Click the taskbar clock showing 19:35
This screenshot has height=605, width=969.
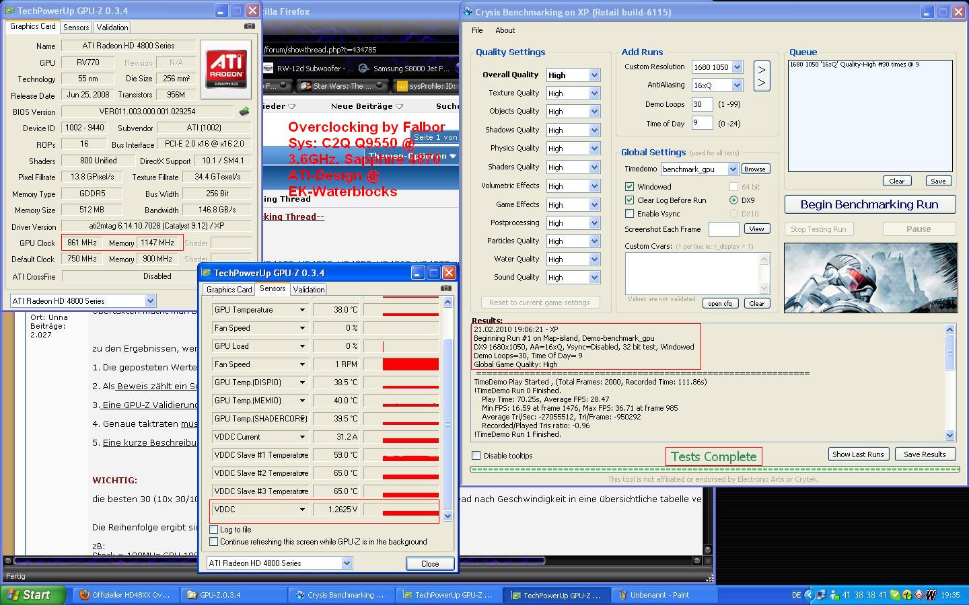(950, 595)
